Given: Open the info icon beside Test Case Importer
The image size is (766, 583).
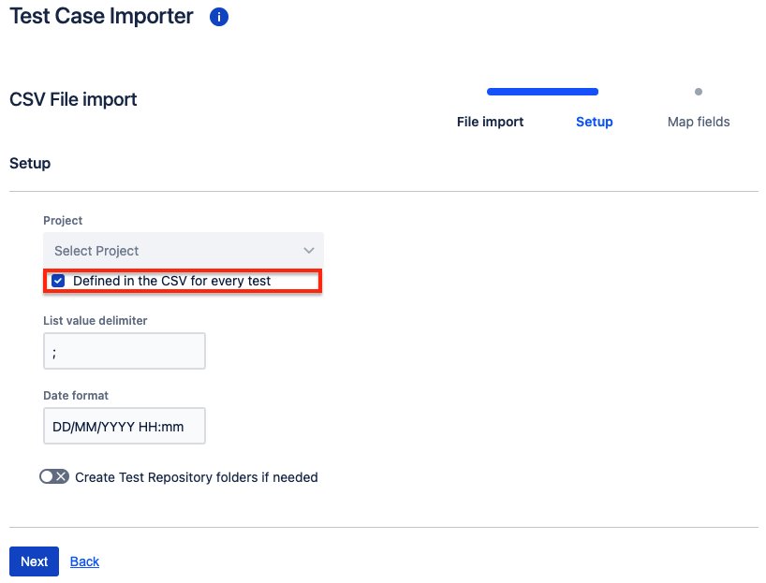Looking at the screenshot, I should [x=219, y=17].
